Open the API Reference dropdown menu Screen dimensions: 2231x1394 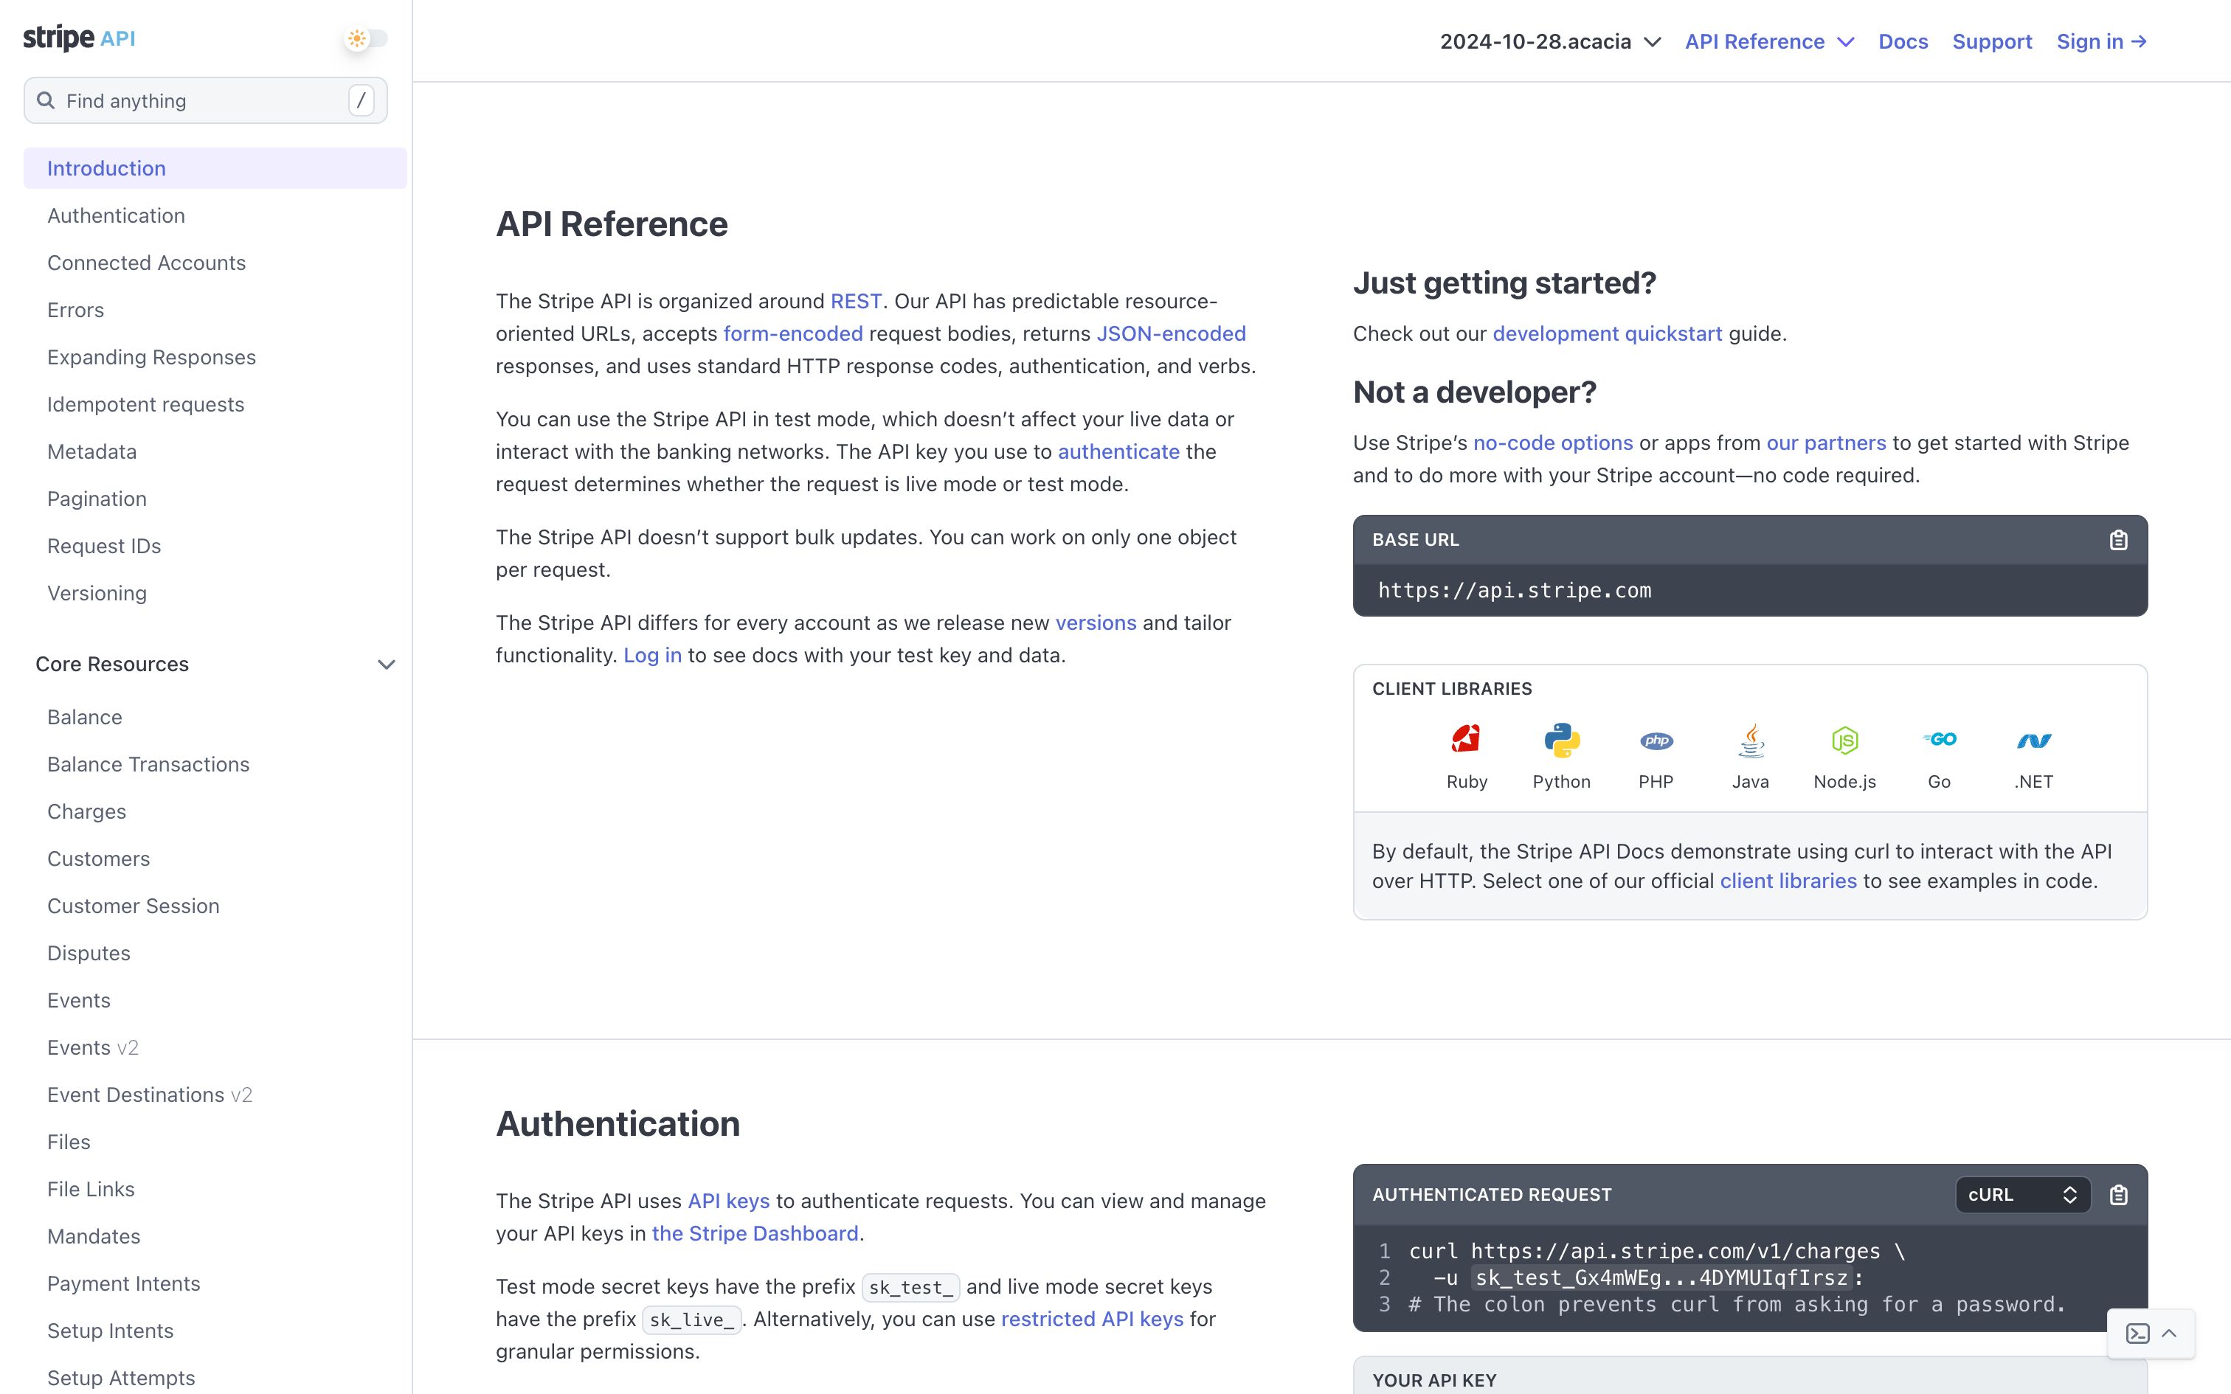pyautogui.click(x=1769, y=41)
